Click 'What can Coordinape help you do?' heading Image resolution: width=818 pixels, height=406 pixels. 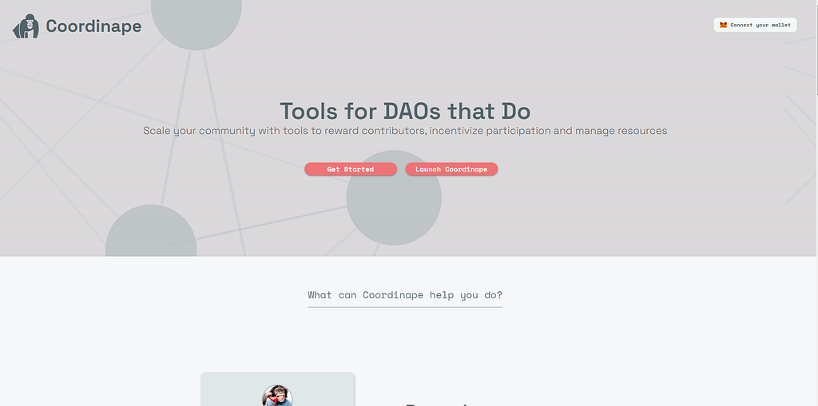click(405, 295)
